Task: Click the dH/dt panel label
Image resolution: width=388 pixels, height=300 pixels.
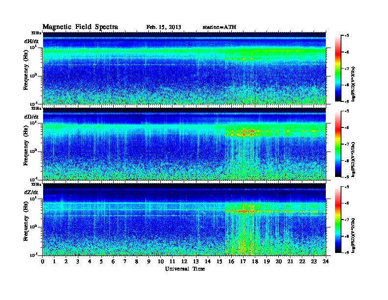Action: coord(31,41)
